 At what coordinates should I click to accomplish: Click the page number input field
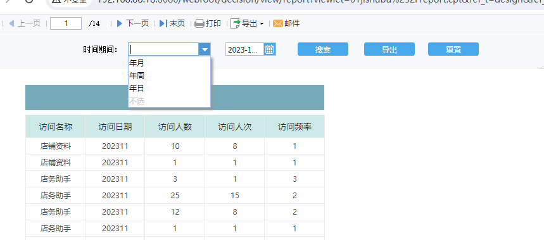coord(66,23)
